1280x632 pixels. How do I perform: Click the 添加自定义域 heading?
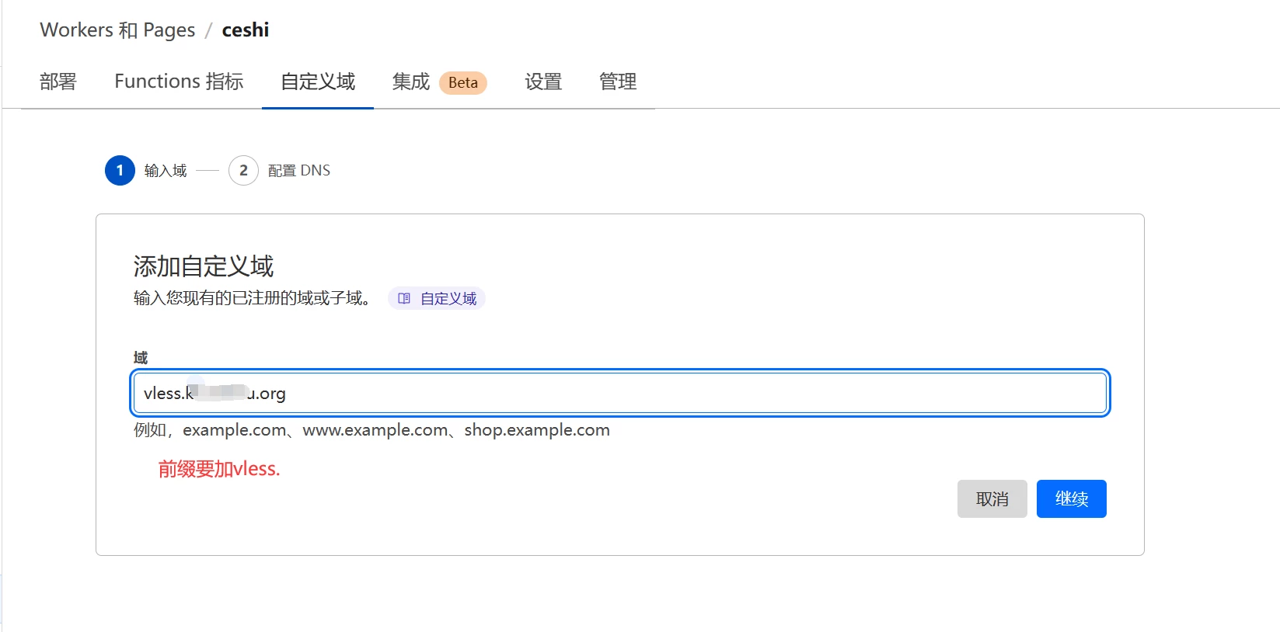click(204, 266)
